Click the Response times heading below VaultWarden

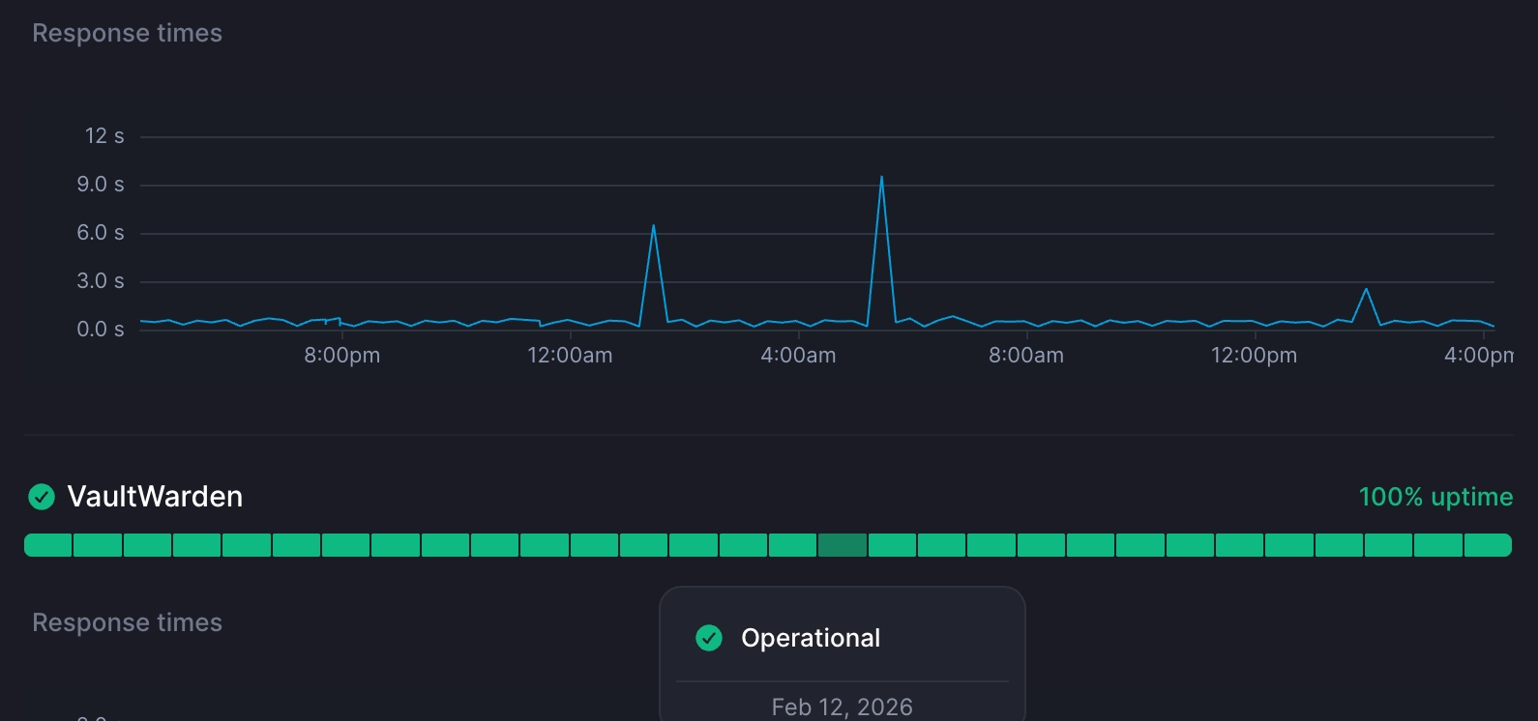coord(128,622)
